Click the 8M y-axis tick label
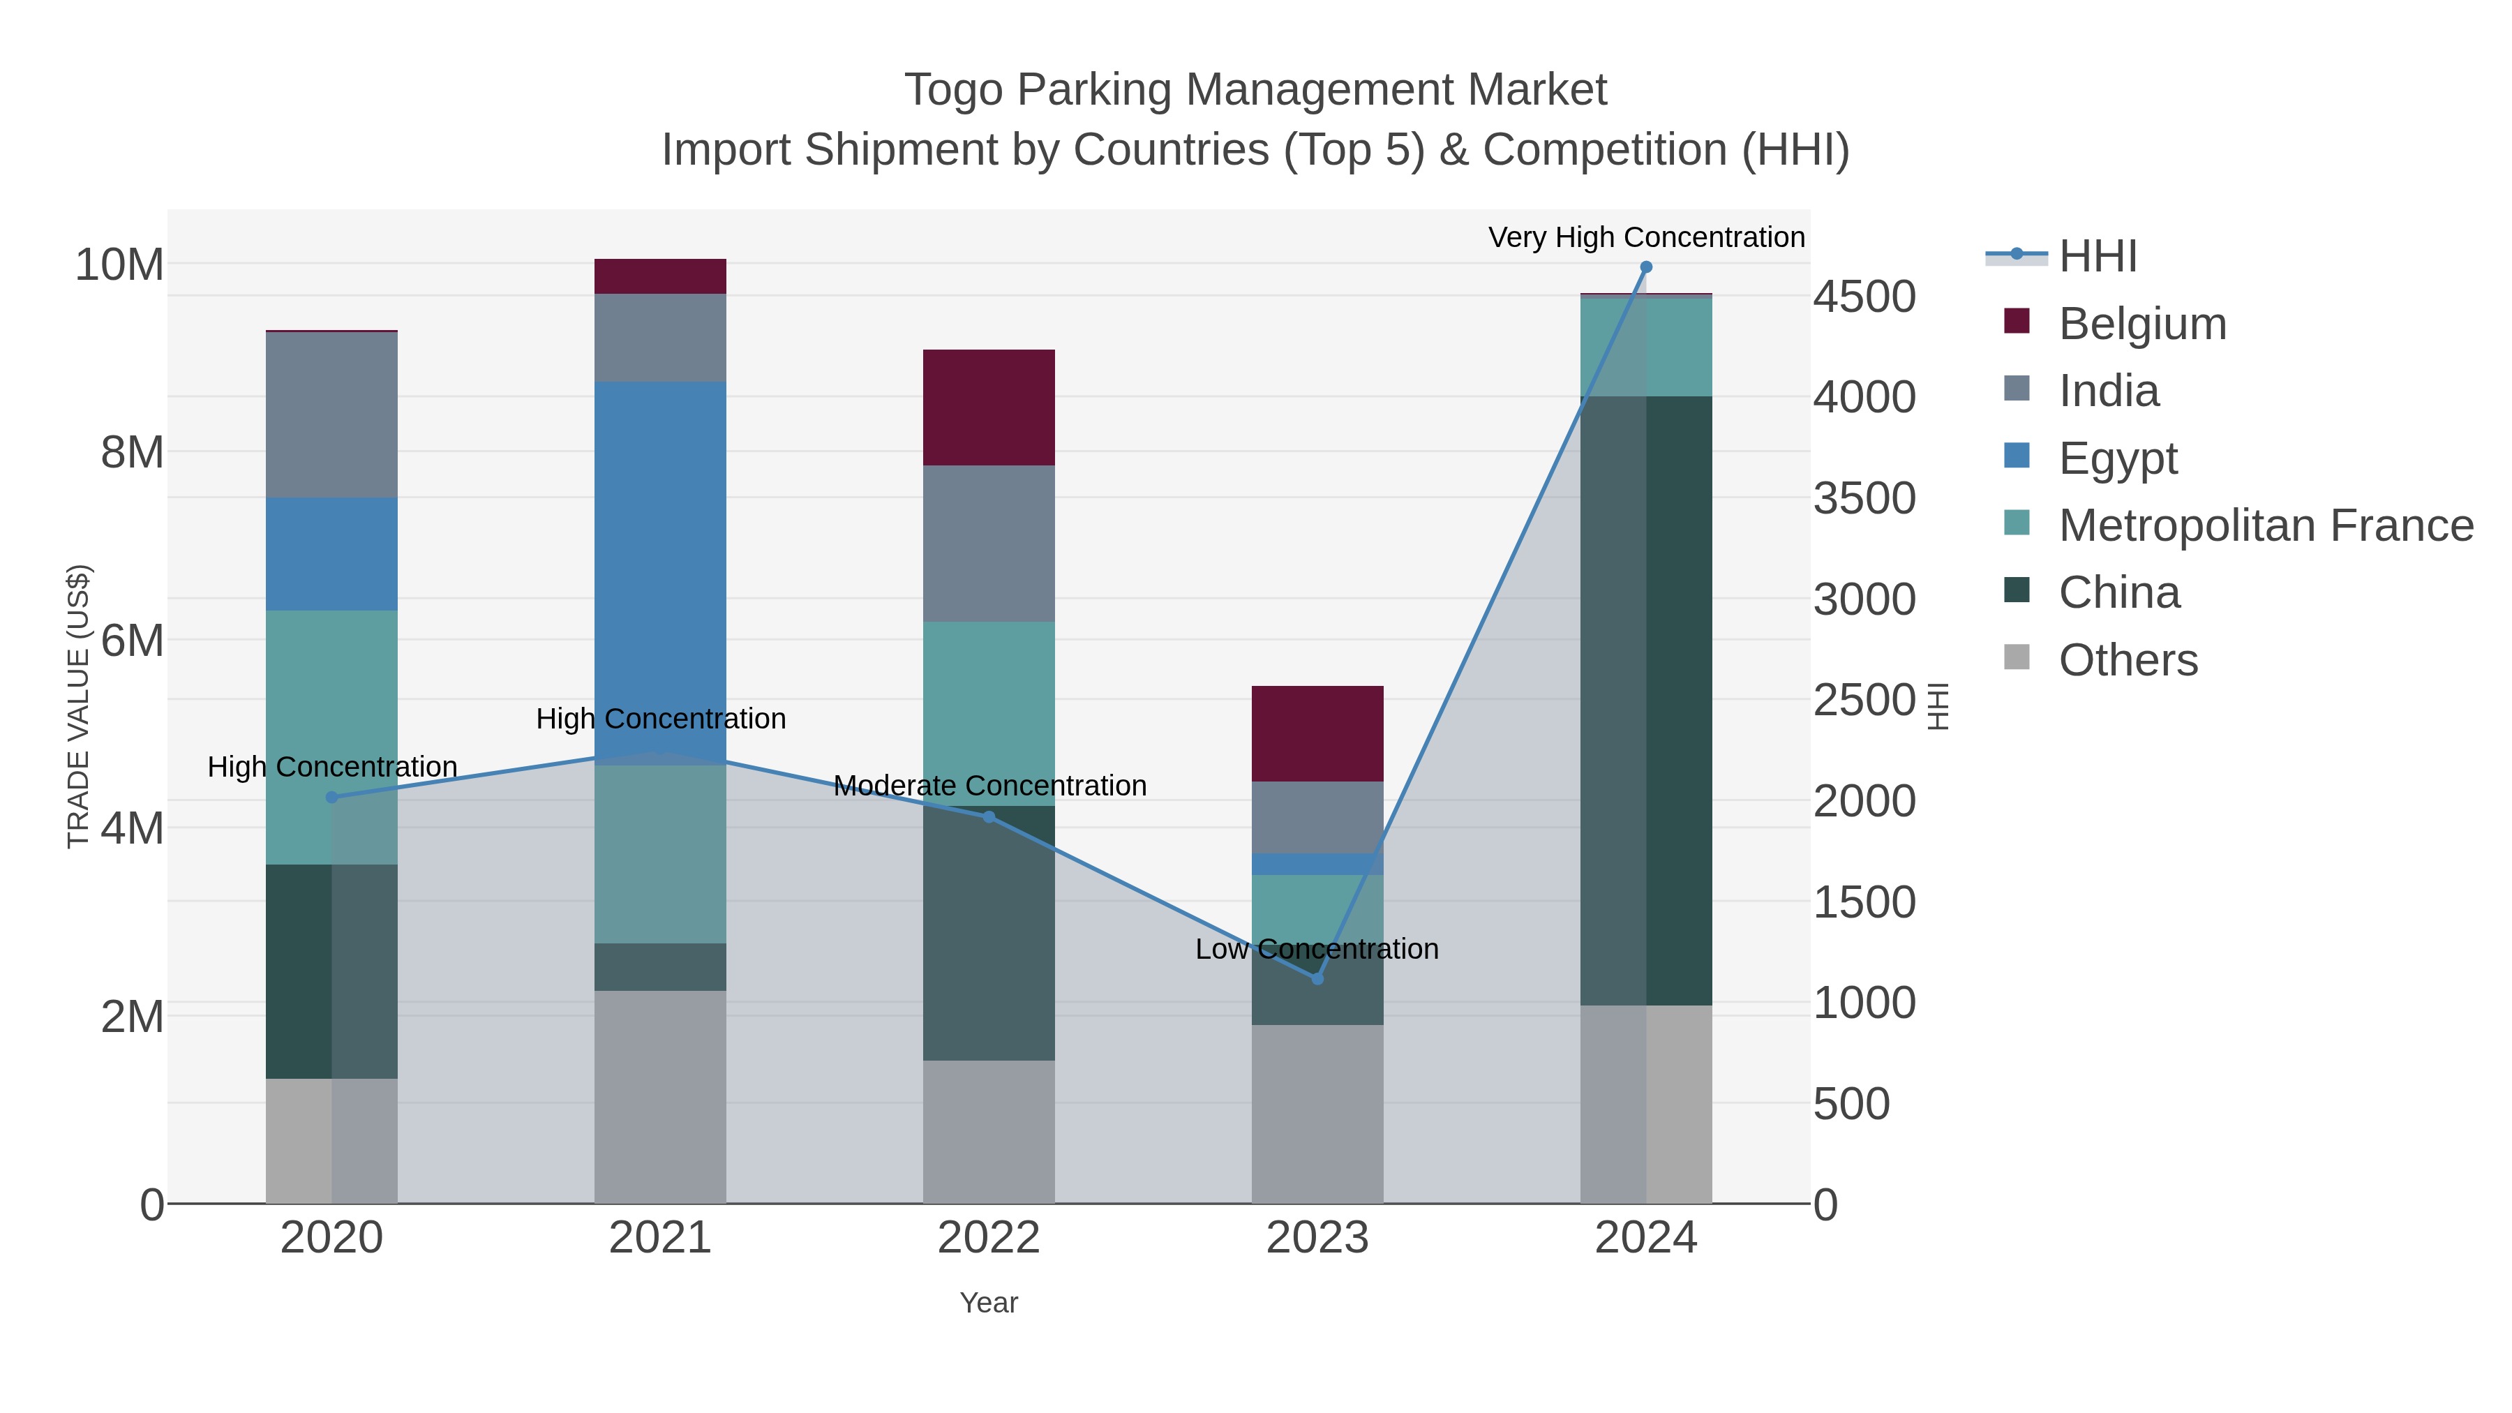Screen dimensions: 2512x1413 (133, 452)
